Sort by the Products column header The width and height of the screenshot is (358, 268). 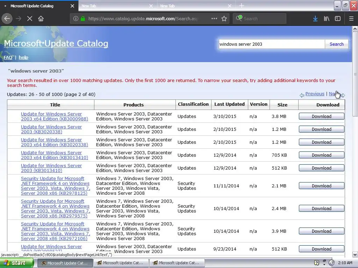coord(134,105)
